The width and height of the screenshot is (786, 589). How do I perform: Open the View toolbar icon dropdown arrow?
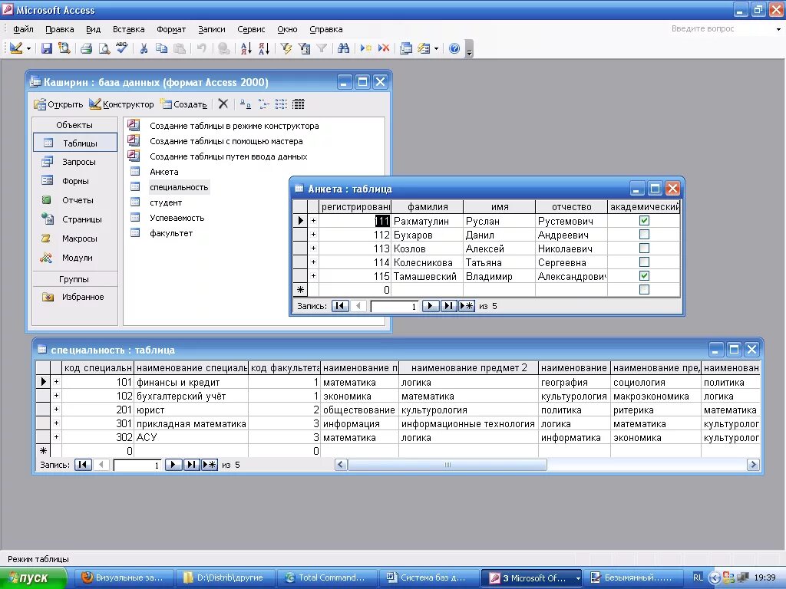(28, 48)
